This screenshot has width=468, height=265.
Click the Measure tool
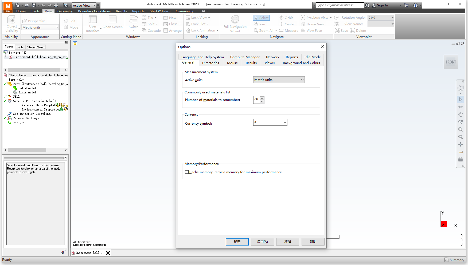click(x=289, y=30)
